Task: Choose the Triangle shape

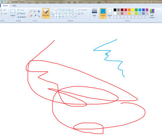Action: tap(73, 10)
